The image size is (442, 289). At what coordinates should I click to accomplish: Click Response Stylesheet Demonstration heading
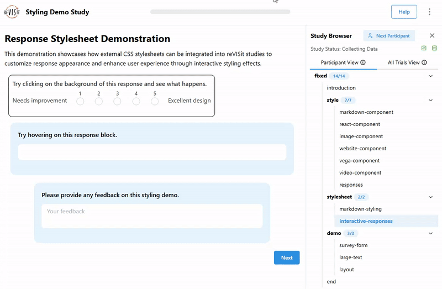tap(87, 39)
